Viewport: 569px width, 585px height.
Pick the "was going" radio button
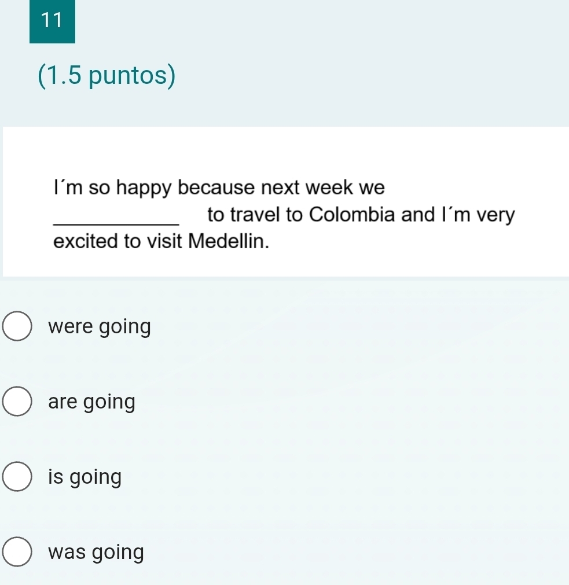19,553
